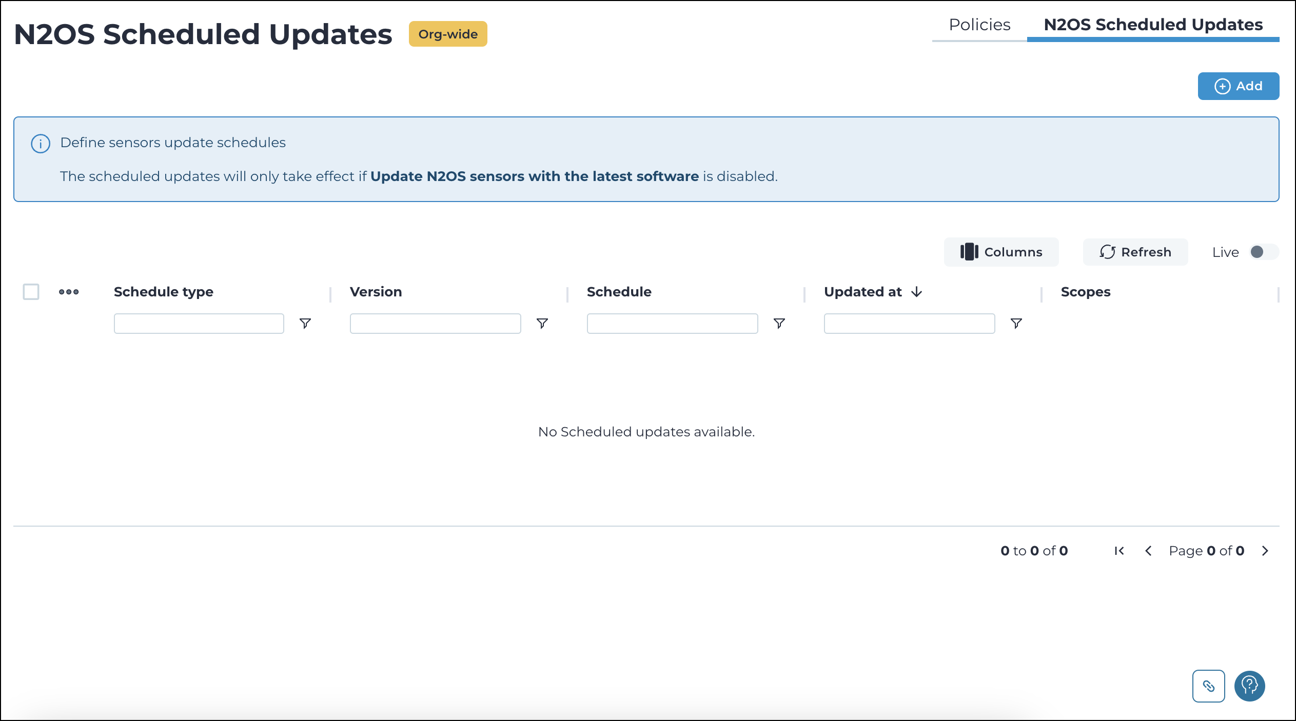This screenshot has width=1296, height=721.
Task: Focus the Updated at filter input
Action: pos(910,324)
